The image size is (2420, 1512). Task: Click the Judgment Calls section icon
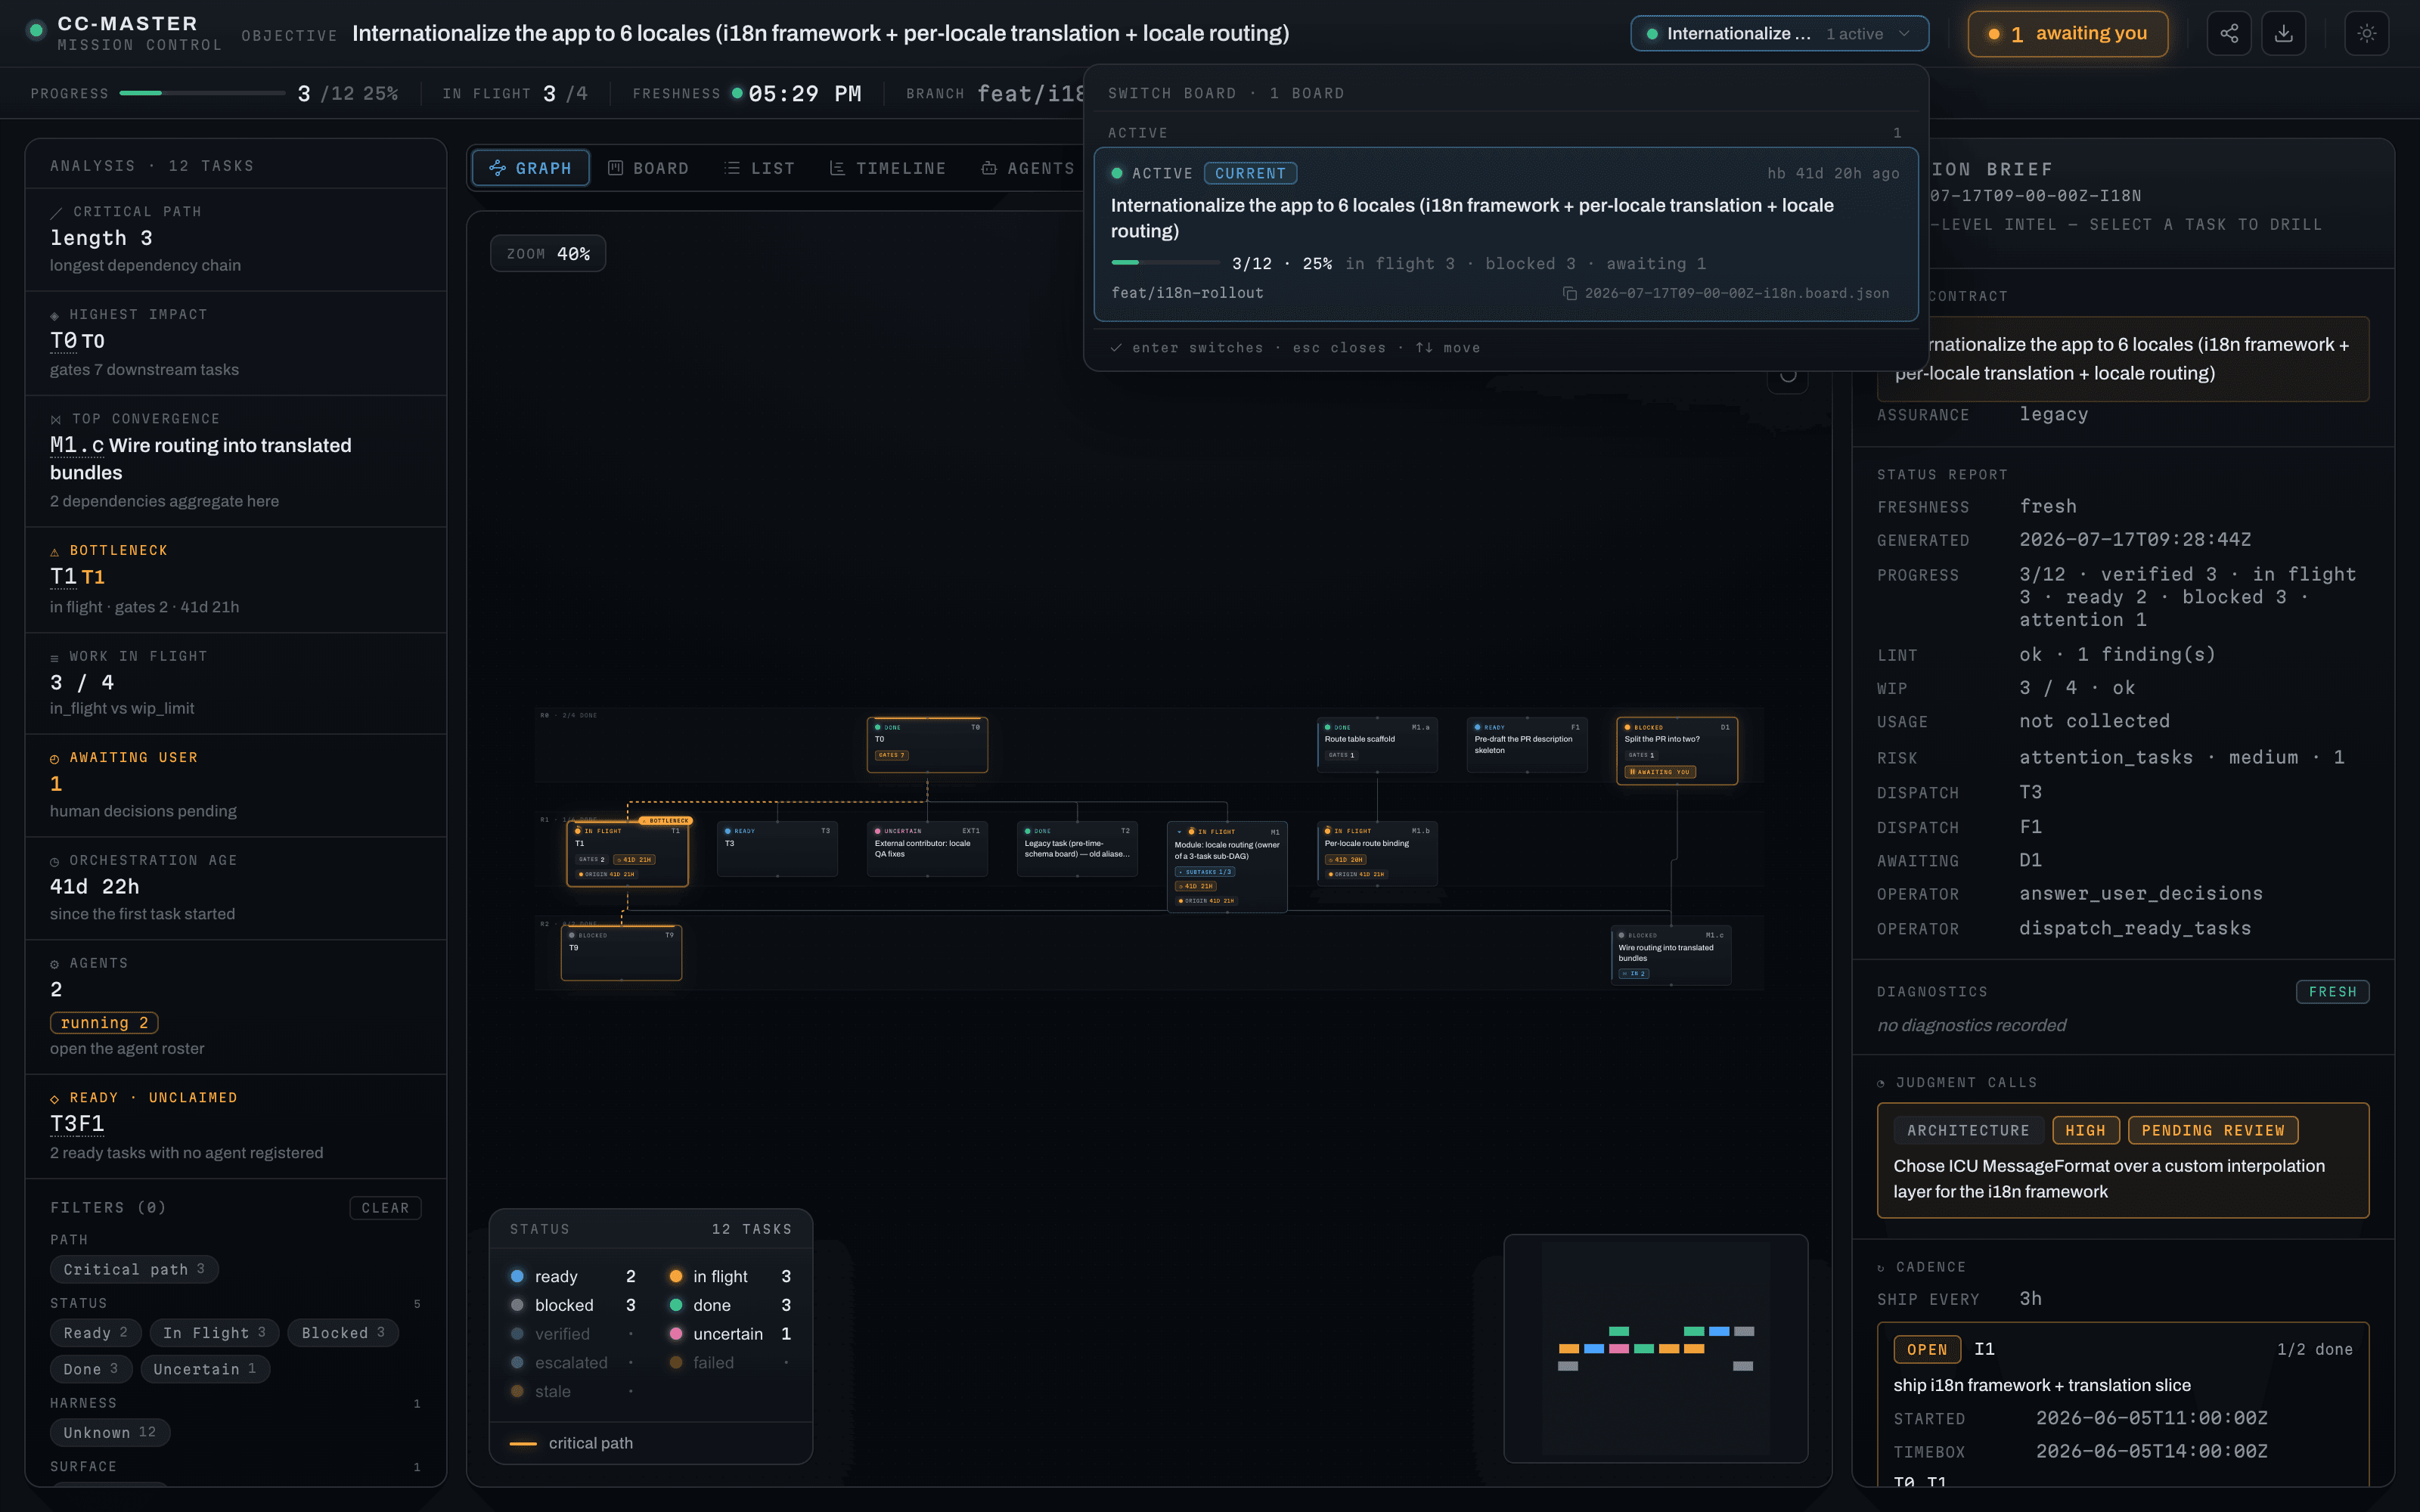[1881, 1084]
